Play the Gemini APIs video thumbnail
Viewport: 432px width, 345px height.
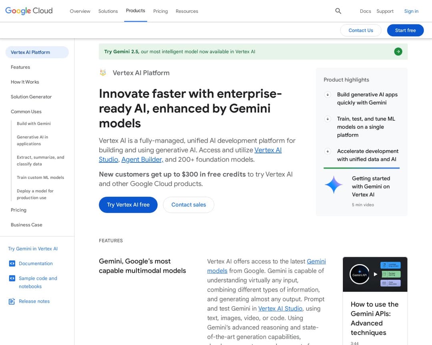point(375,274)
